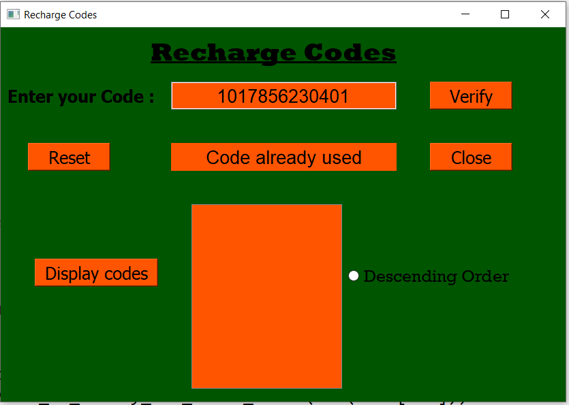The image size is (569, 405).
Task: Click green background between Verify and Close buttons
Action: click(x=471, y=126)
